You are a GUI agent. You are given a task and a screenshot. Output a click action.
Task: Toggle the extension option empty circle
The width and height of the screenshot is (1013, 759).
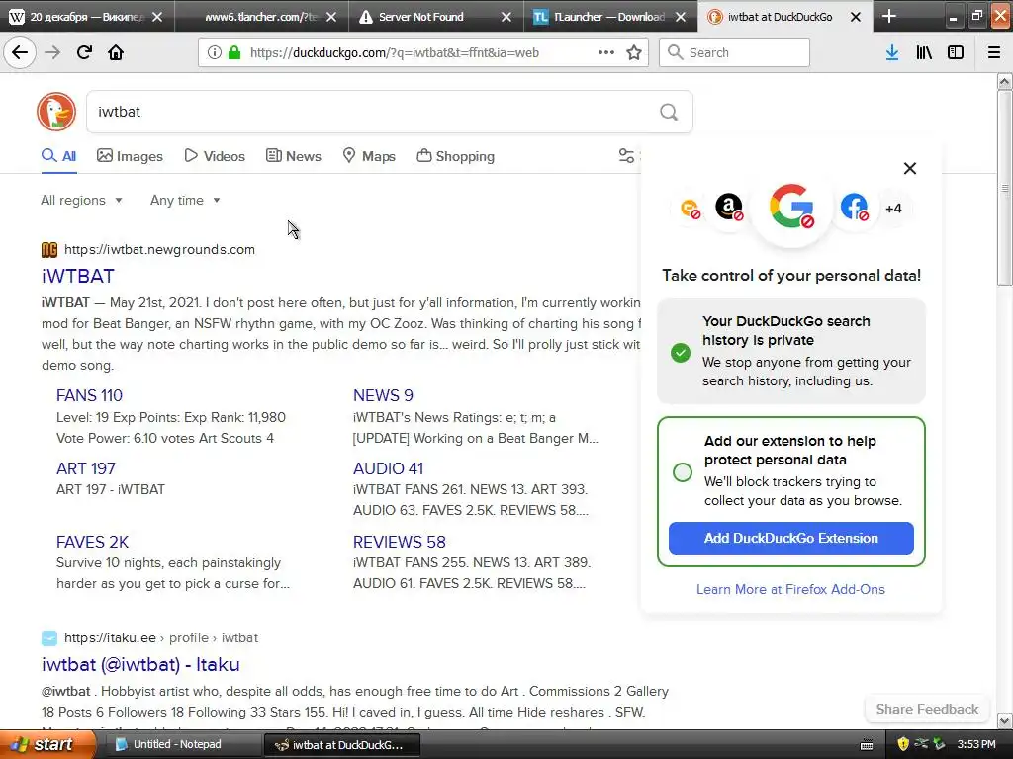[x=683, y=472]
